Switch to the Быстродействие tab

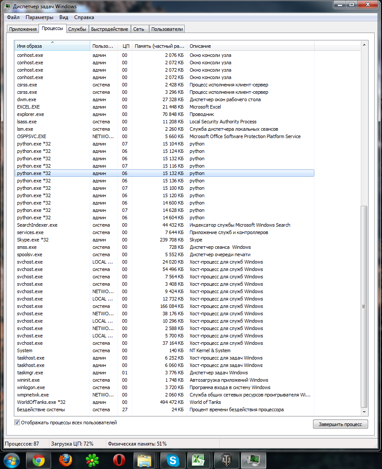(x=110, y=29)
